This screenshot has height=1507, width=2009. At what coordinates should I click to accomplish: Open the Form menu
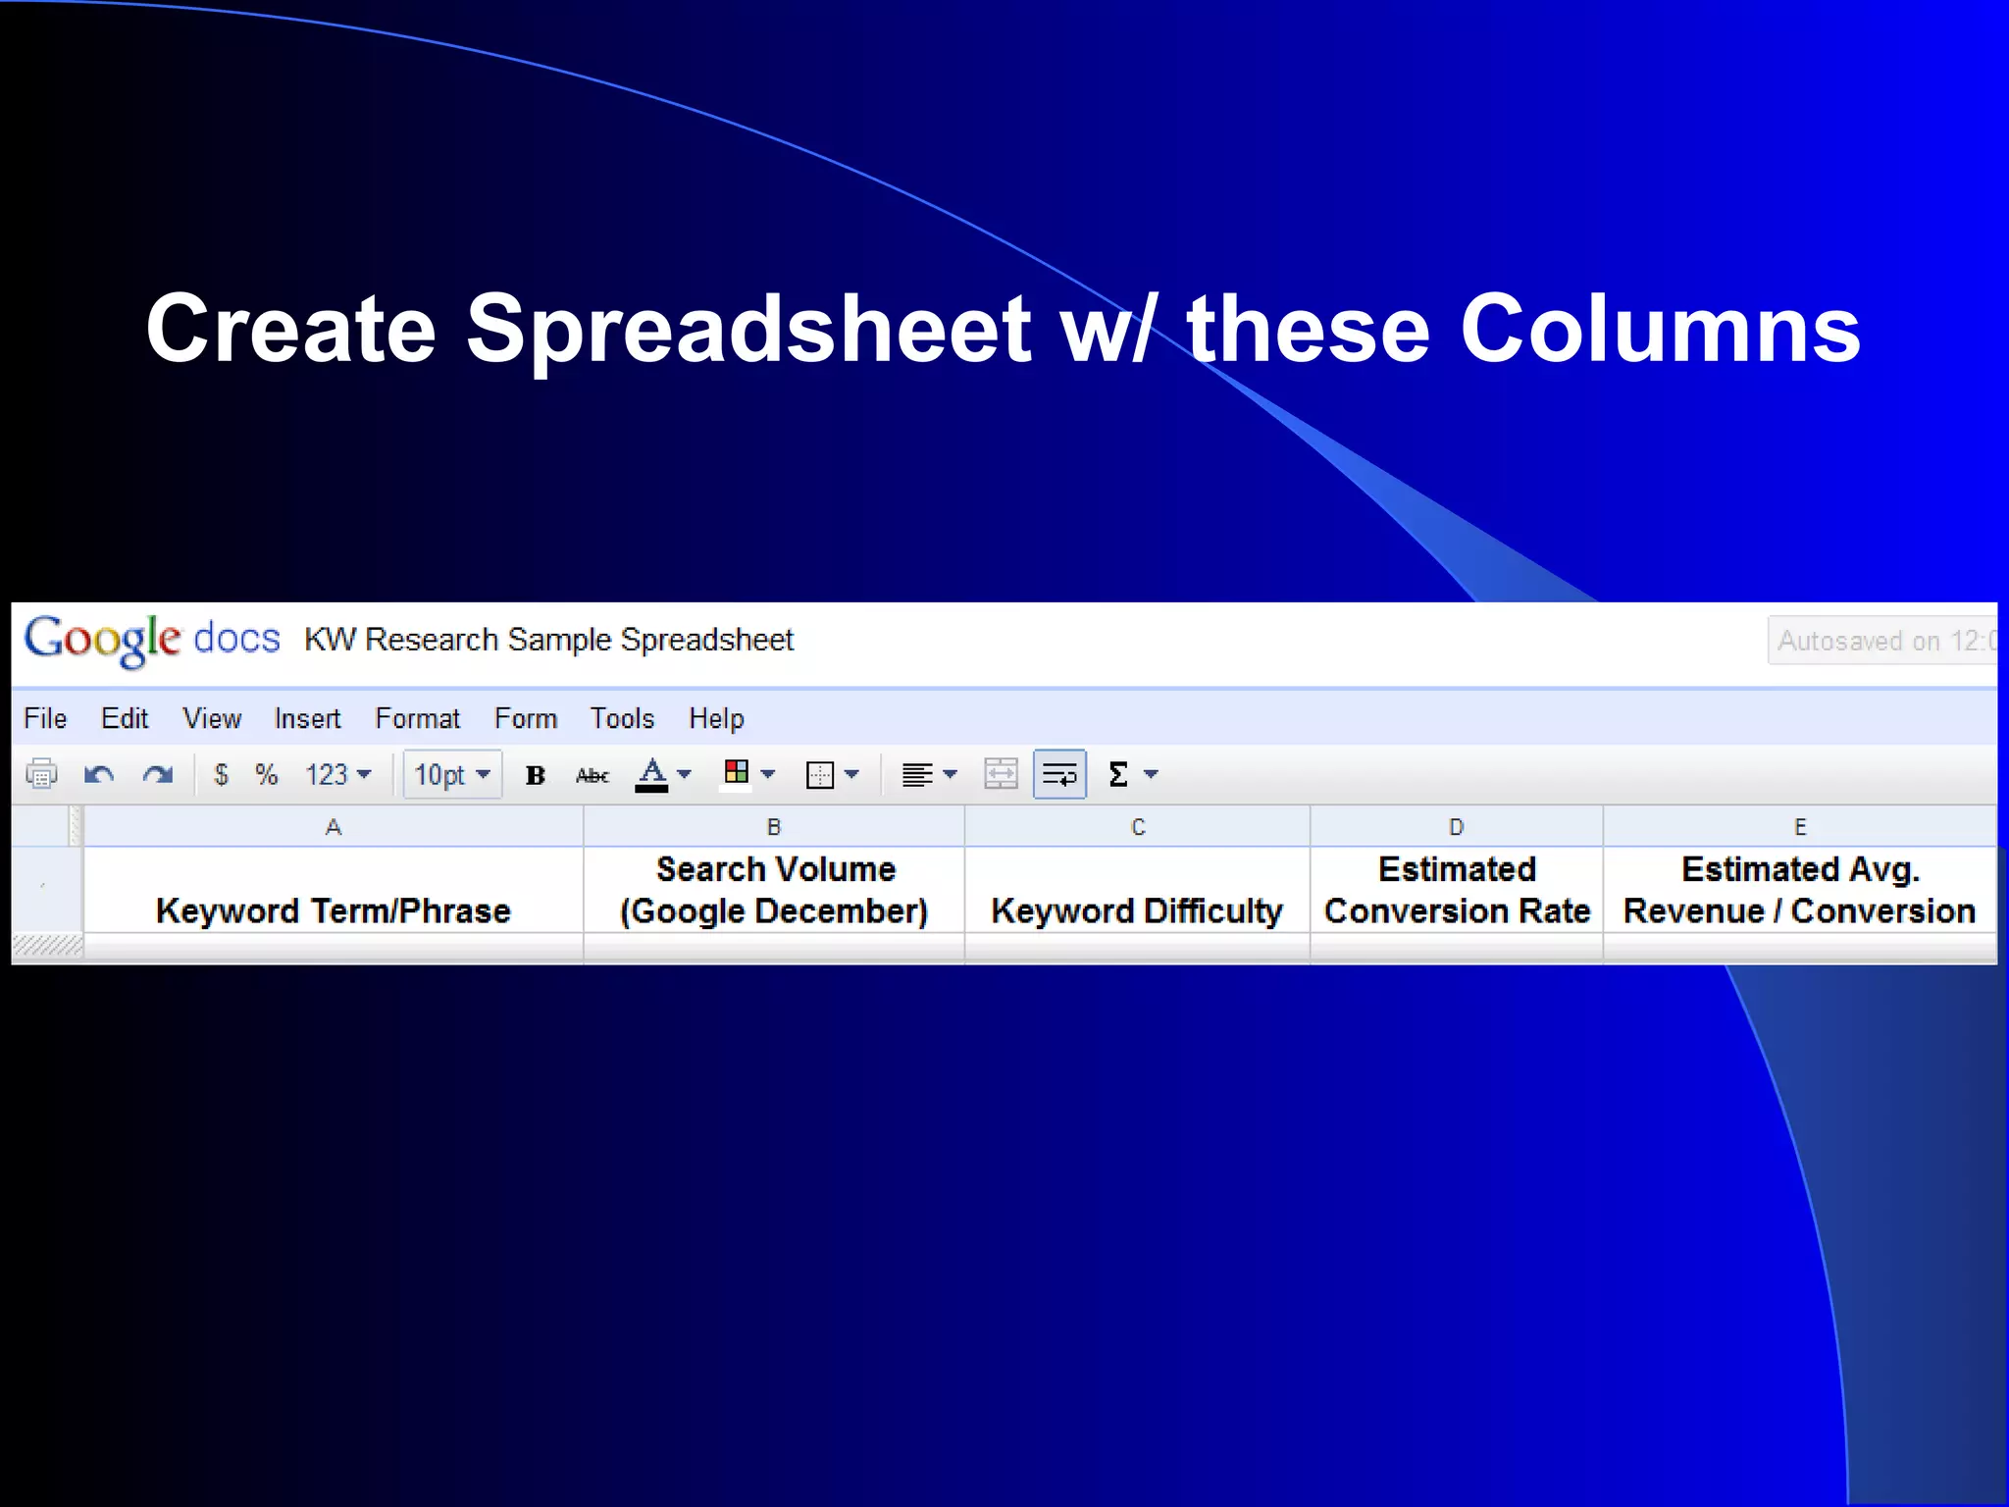[526, 718]
